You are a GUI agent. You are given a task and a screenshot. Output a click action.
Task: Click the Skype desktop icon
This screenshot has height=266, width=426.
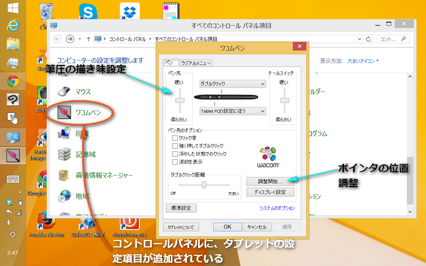pos(86,12)
